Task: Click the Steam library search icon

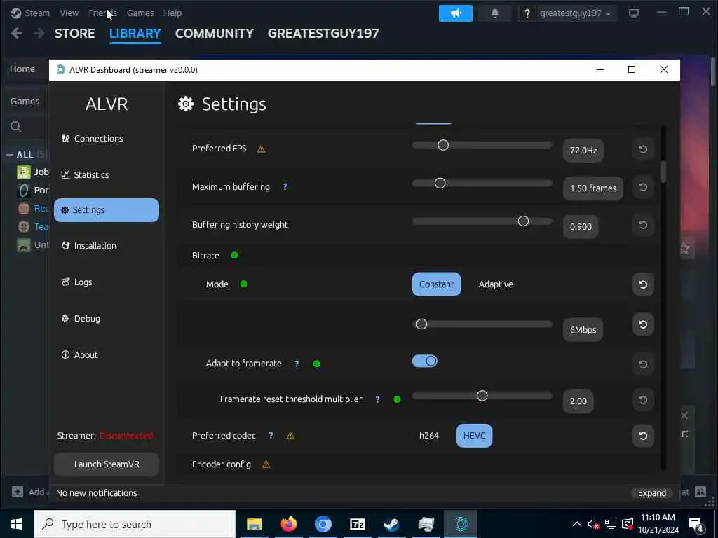Action: coord(16,127)
